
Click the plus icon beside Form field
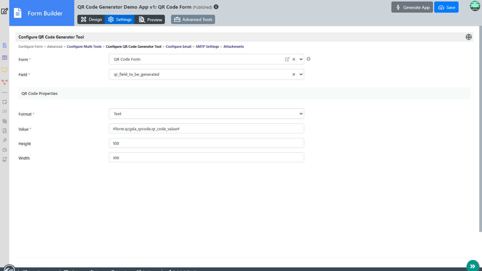[x=308, y=59]
